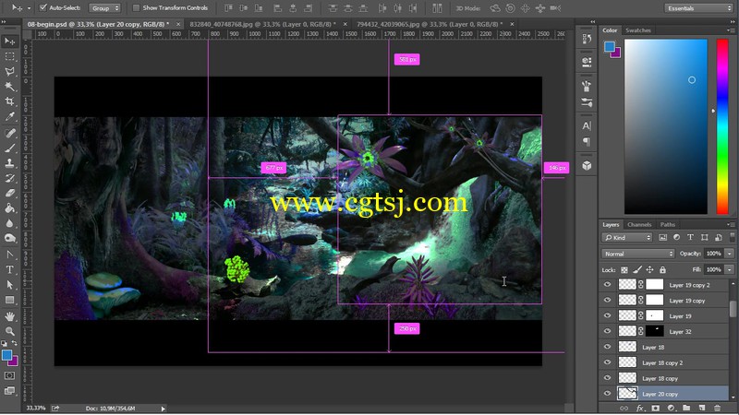739x415 pixels.
Task: Toggle visibility of Layer 18 copy 2
Action: (x=607, y=362)
